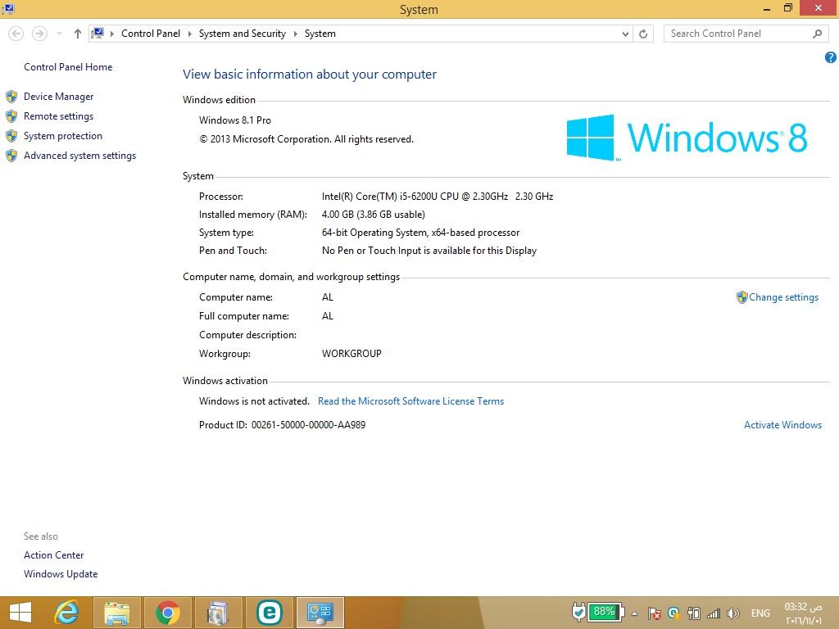Go up one level with Up arrow

pyautogui.click(x=78, y=34)
